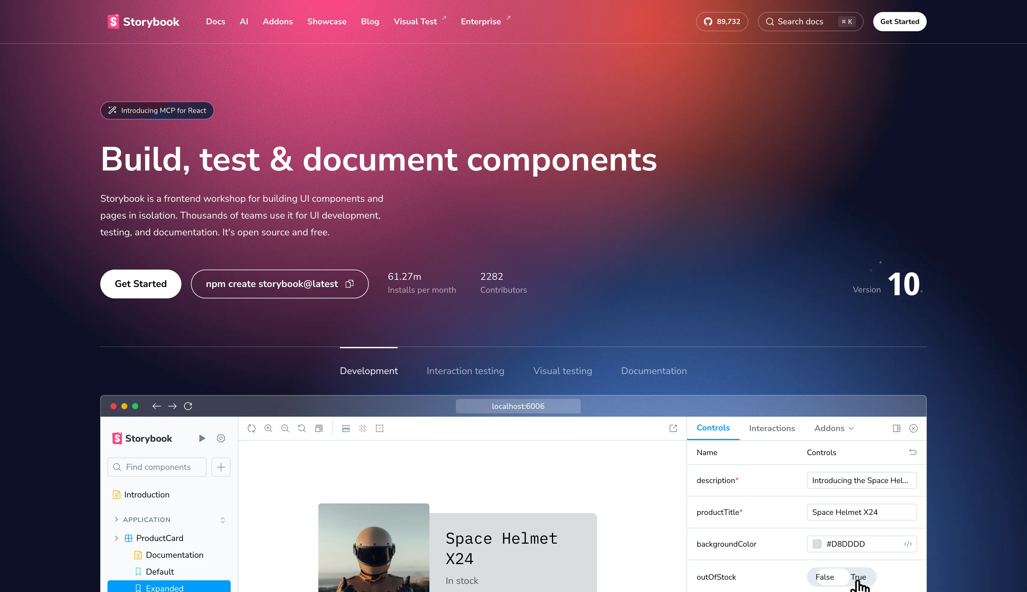Expand the ProductCard tree chevron
The image size is (1027, 592).
tap(116, 538)
